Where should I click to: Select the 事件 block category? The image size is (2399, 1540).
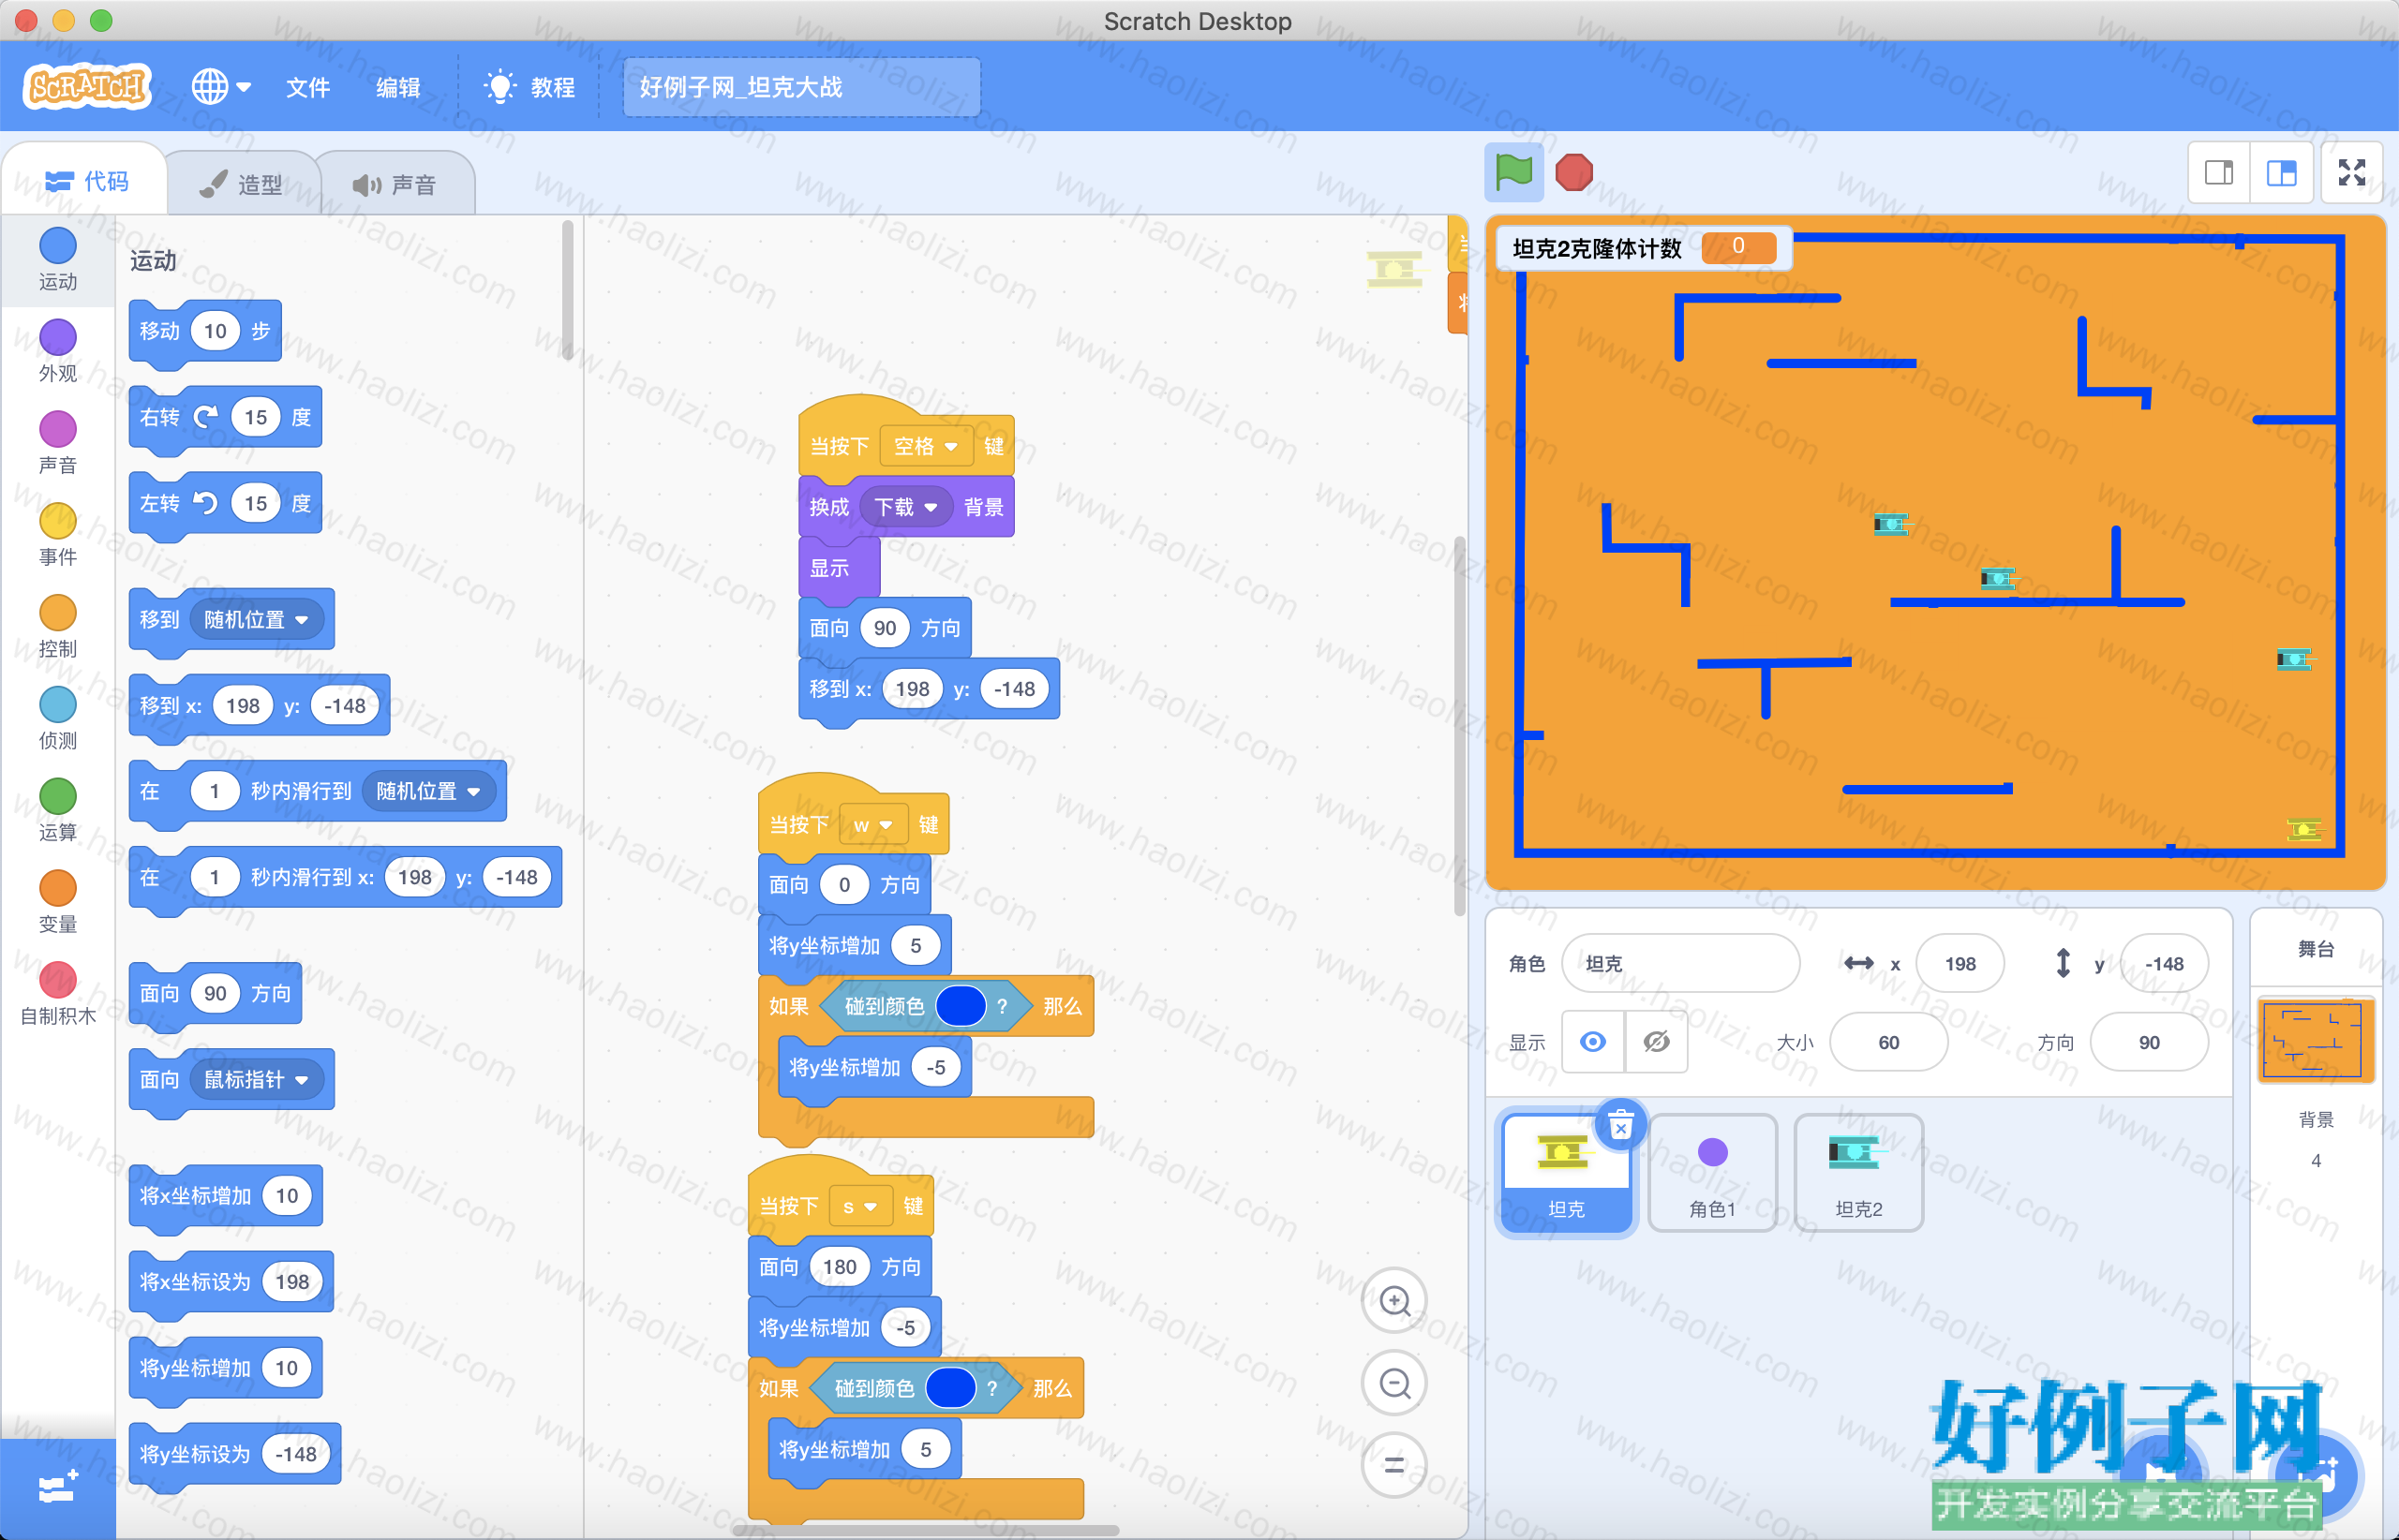tap(57, 535)
